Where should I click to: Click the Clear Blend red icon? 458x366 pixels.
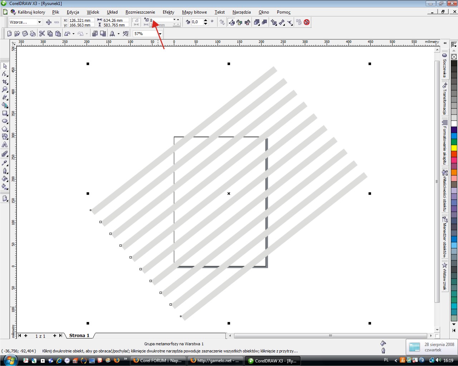[307, 22]
